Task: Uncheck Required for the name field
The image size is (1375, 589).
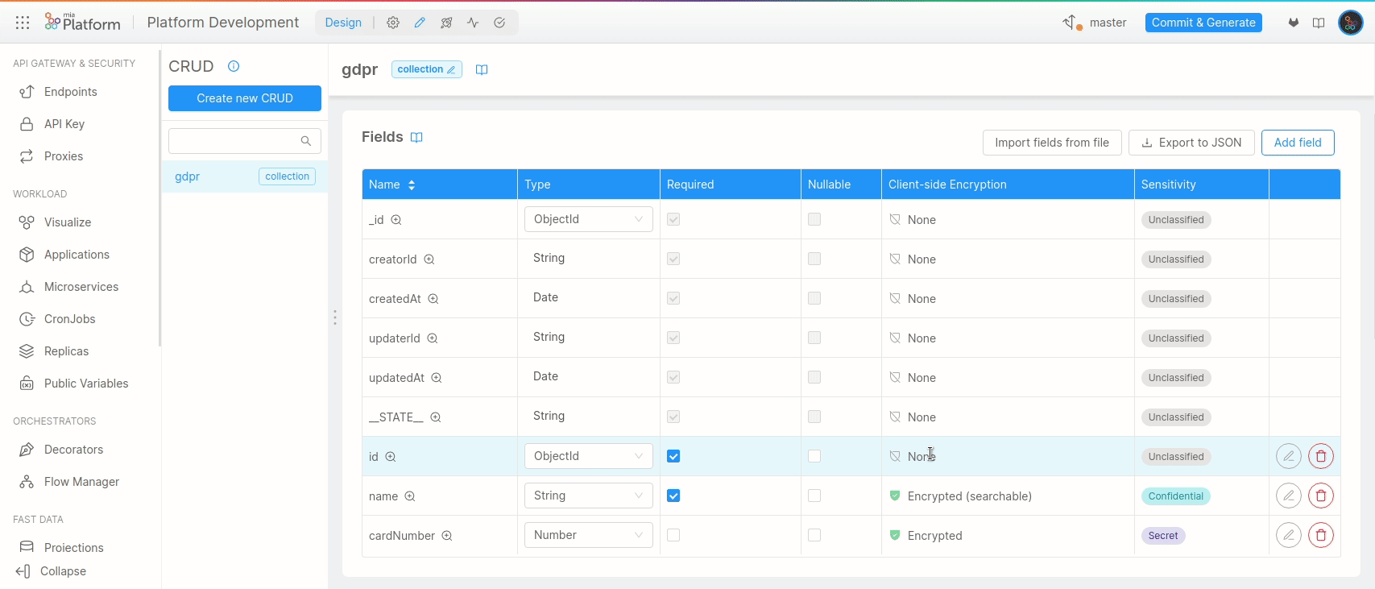Action: 673,496
